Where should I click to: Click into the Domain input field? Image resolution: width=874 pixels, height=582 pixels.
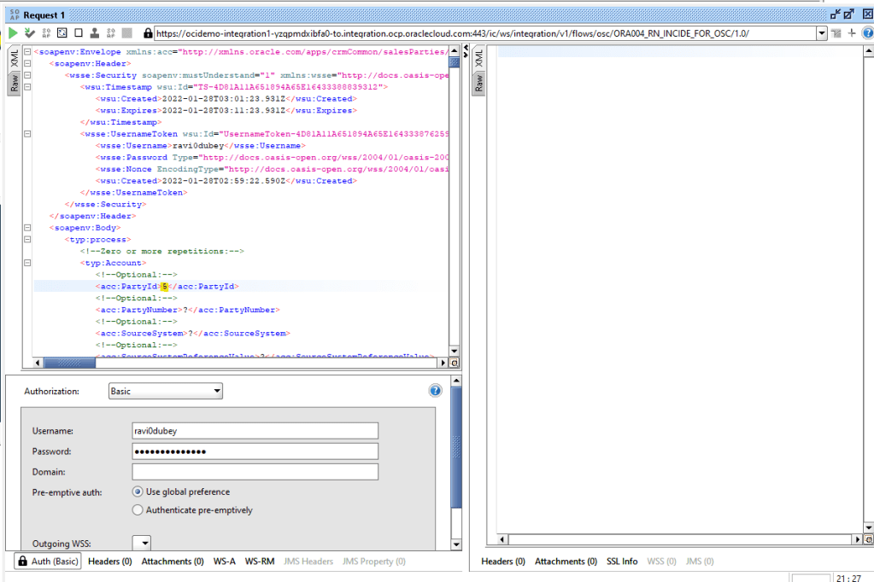tap(255, 472)
